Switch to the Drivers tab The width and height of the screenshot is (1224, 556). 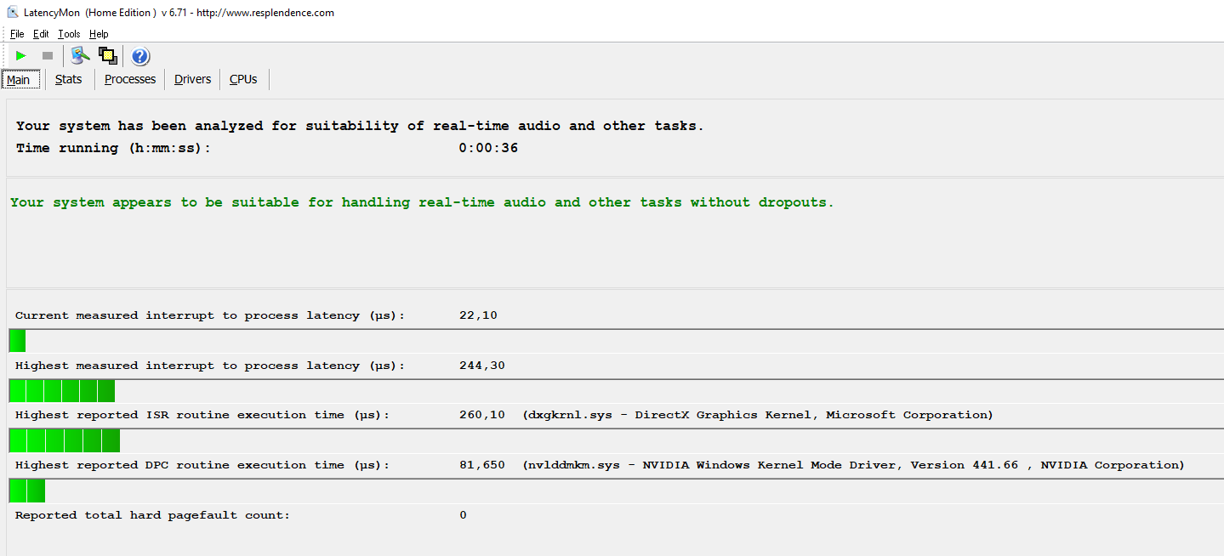coord(192,79)
